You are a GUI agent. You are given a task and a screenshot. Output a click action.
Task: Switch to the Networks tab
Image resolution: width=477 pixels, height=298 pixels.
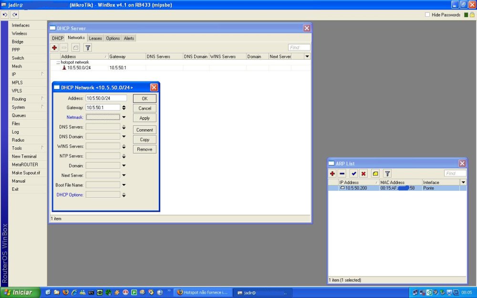pyautogui.click(x=76, y=37)
